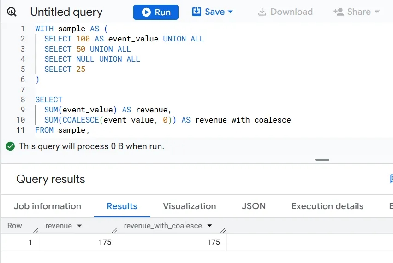This screenshot has width=393, height=263.
Task: Click the panel splitter handle above results
Action: (x=322, y=160)
